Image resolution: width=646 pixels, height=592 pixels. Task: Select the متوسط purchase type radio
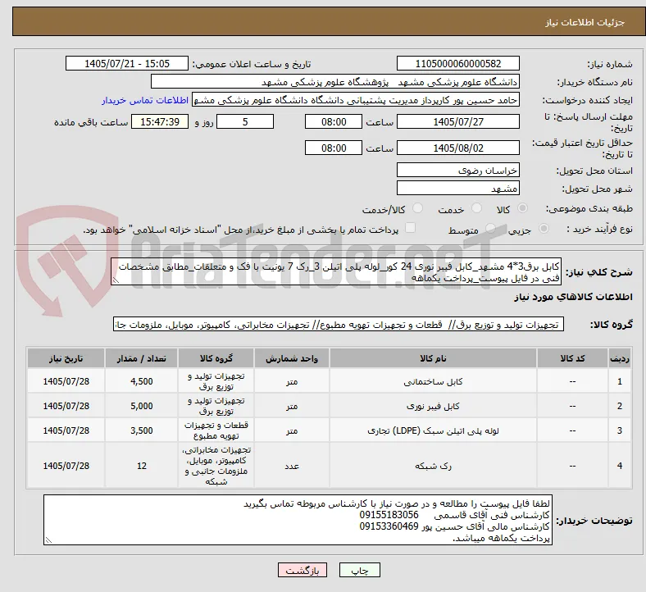tap(490, 229)
